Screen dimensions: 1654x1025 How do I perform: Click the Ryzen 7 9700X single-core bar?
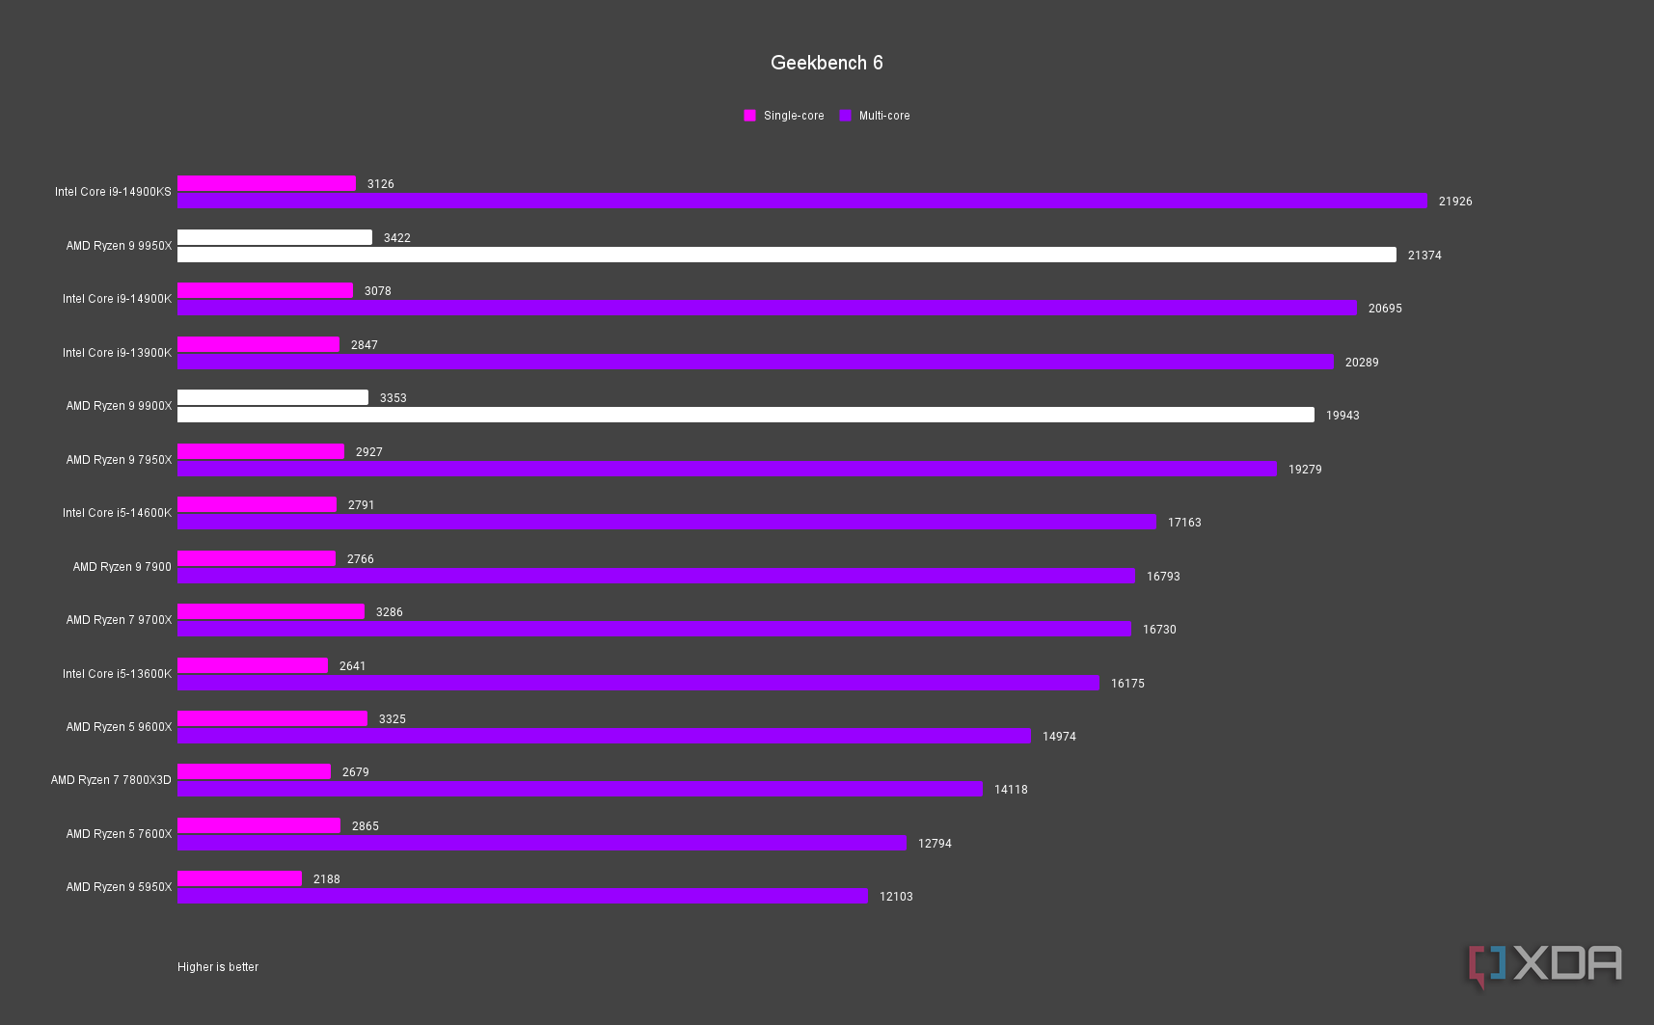[x=271, y=611]
